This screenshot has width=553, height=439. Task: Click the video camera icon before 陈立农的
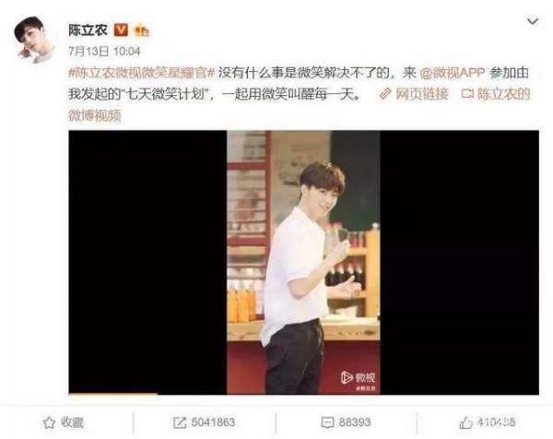click(467, 94)
